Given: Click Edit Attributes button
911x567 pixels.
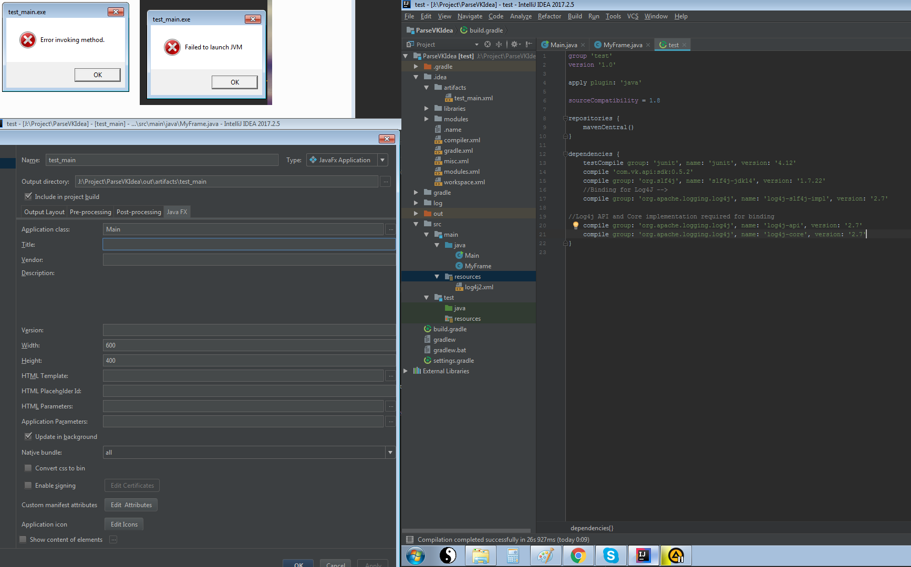Looking at the screenshot, I should [x=131, y=505].
